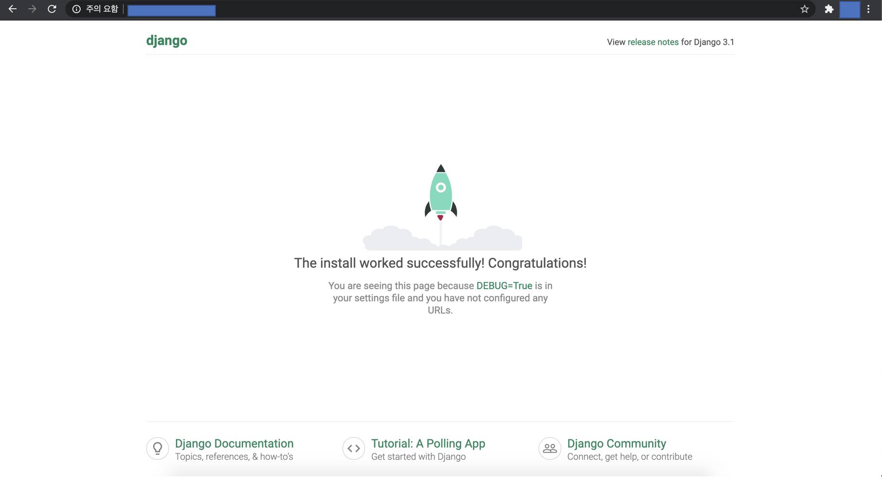
Task: Open Tutorial: A Polling App link
Action: click(428, 444)
